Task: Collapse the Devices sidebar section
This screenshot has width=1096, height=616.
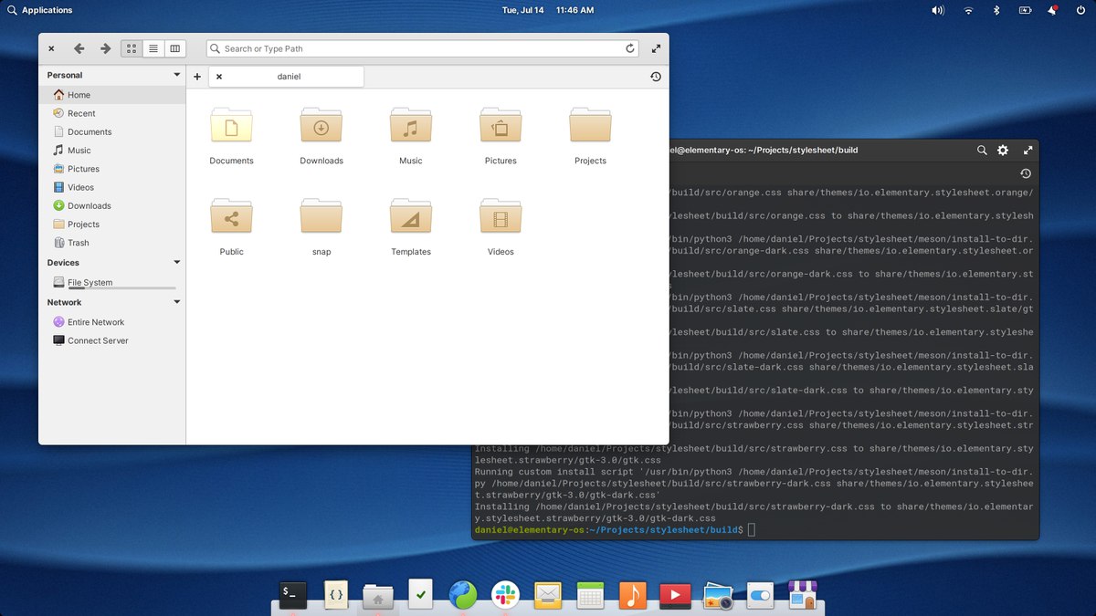Action: (x=177, y=262)
